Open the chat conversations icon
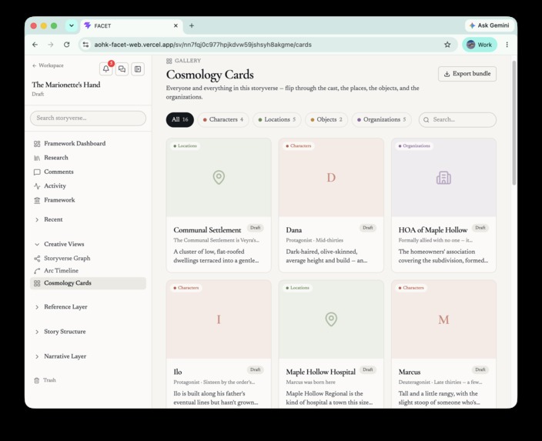 pos(122,68)
